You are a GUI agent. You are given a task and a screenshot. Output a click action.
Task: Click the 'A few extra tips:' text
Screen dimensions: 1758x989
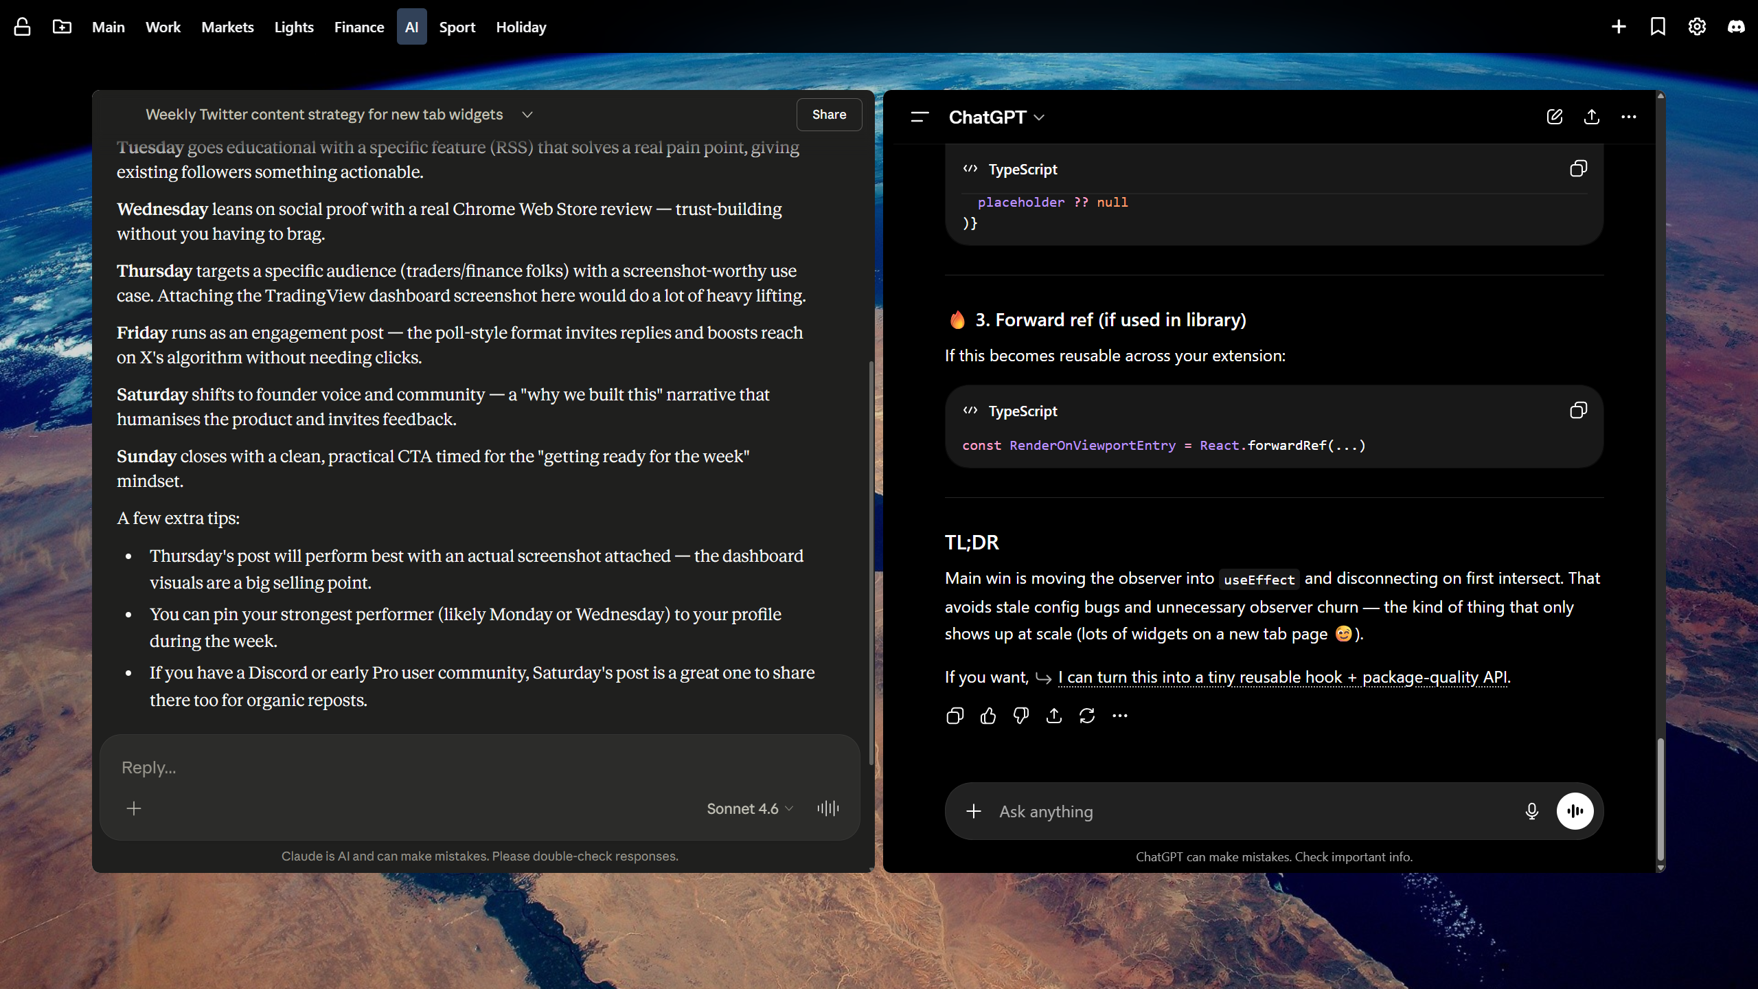tap(179, 518)
